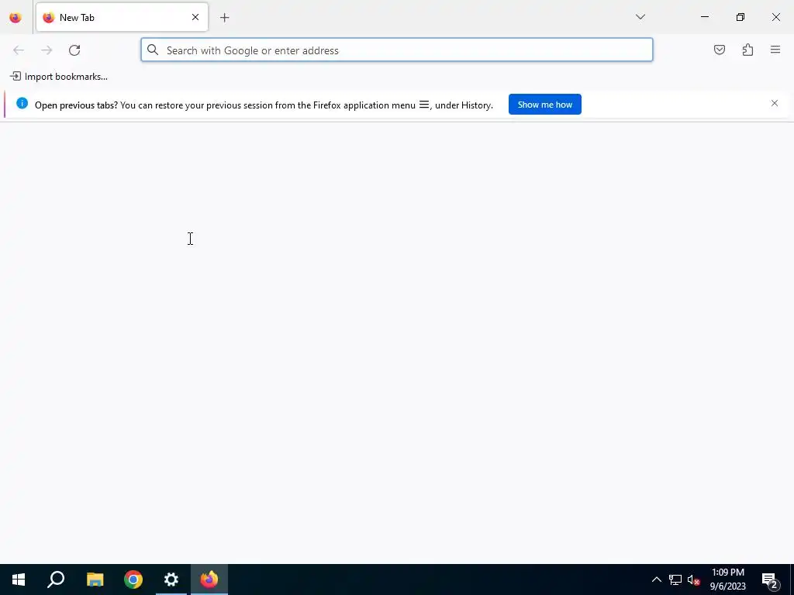
Task: Go back one page
Action: coord(19,50)
